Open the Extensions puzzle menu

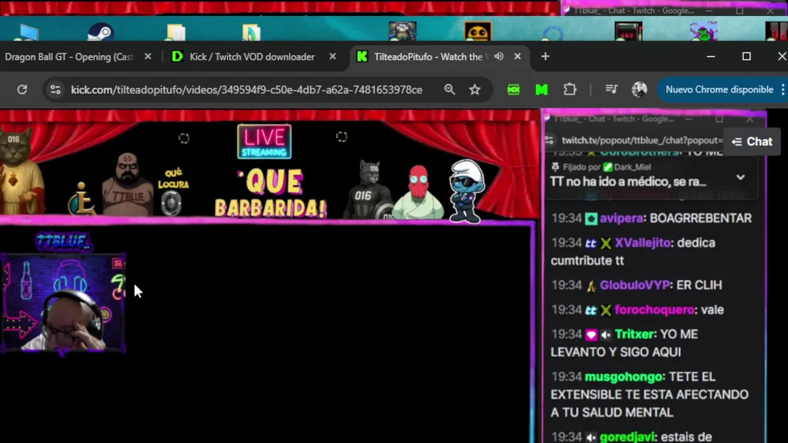click(570, 90)
